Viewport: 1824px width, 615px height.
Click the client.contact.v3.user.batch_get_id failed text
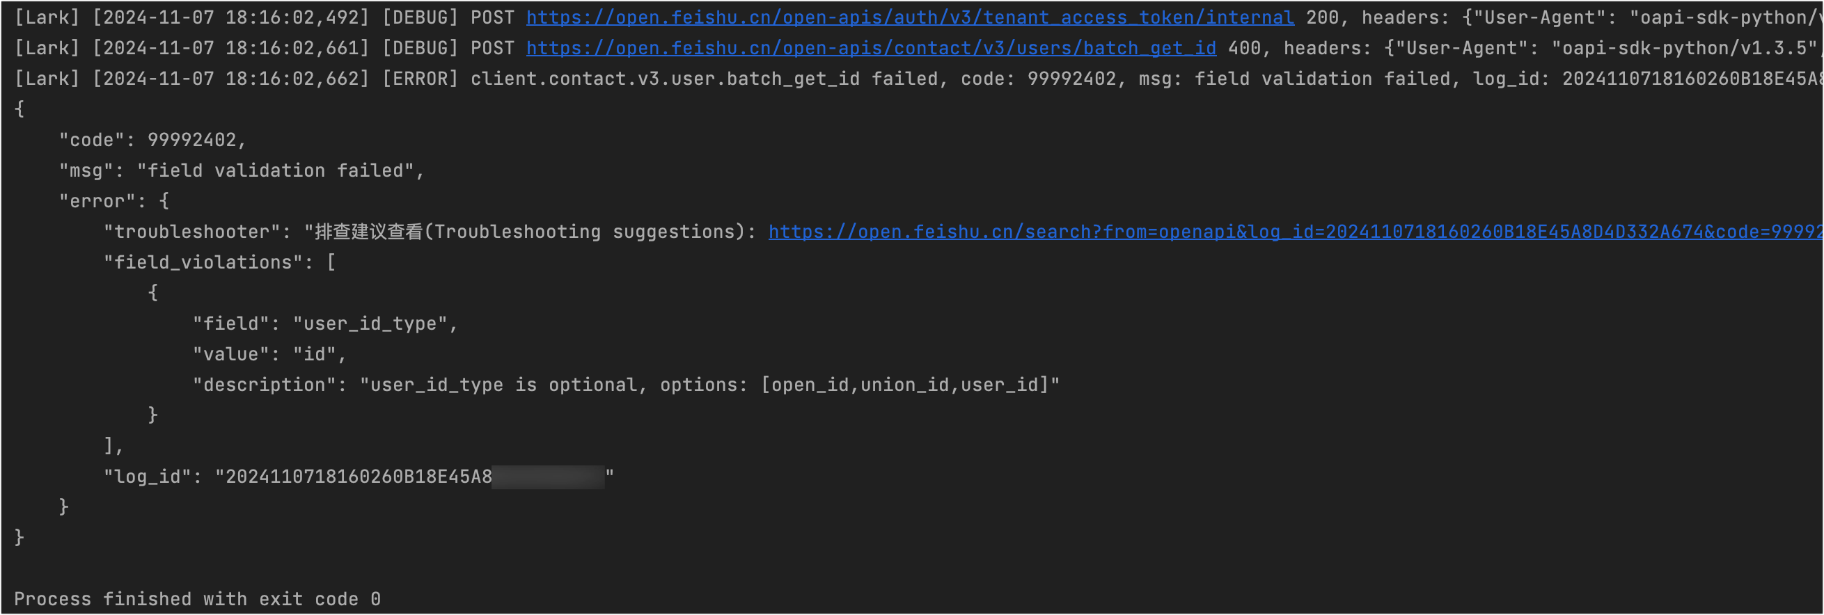coord(700,79)
